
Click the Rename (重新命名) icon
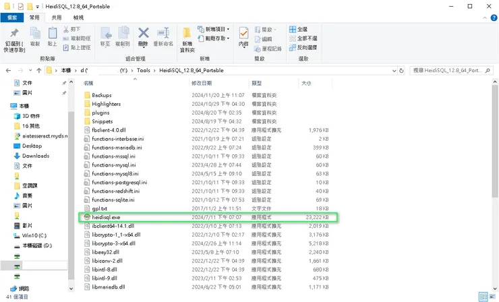pos(163,32)
